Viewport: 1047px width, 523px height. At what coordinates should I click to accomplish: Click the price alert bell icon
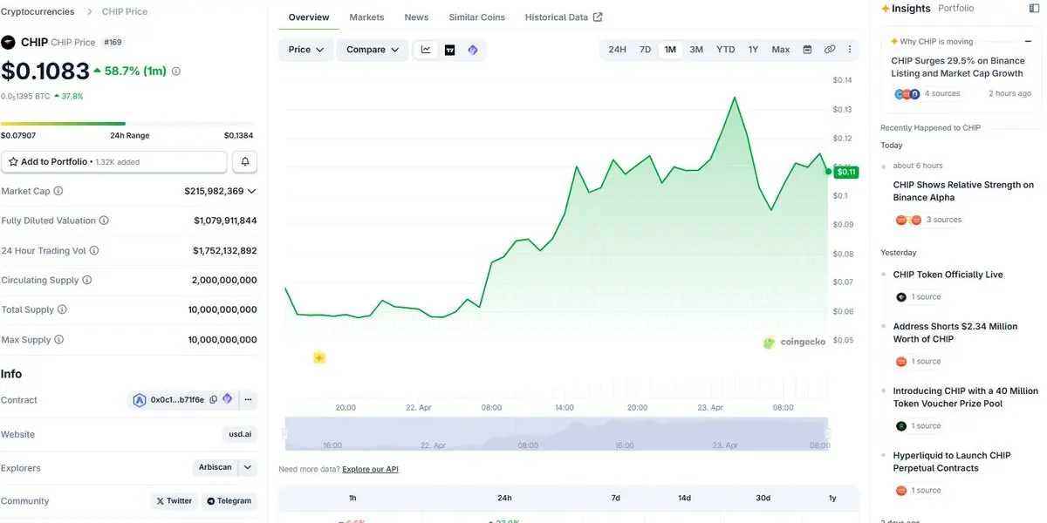click(x=245, y=162)
